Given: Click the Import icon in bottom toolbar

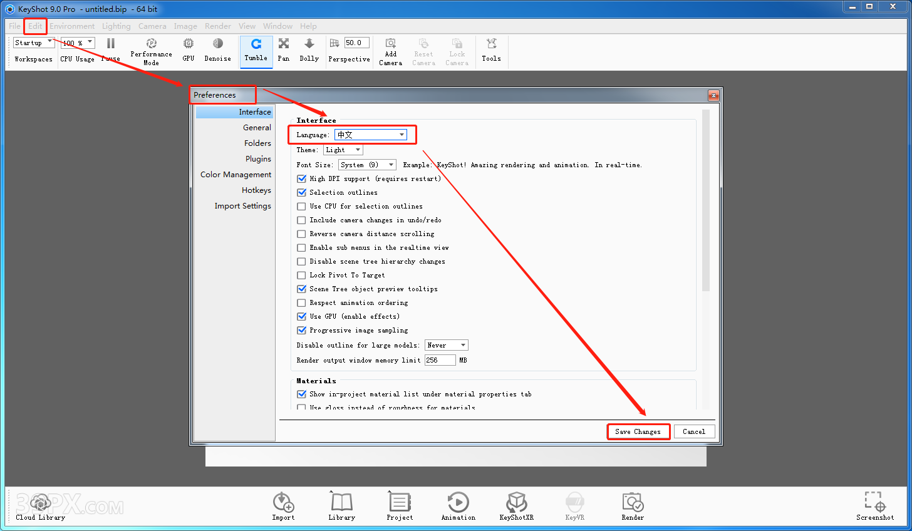Looking at the screenshot, I should [x=283, y=503].
